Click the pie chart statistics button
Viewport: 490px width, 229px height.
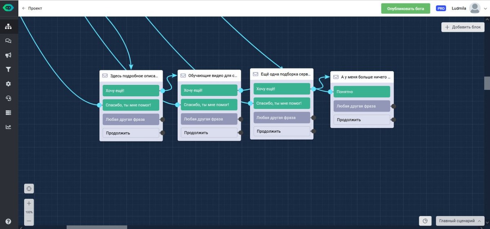tap(425, 221)
